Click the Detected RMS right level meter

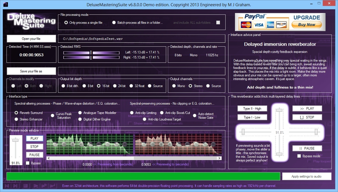(x=91, y=57)
